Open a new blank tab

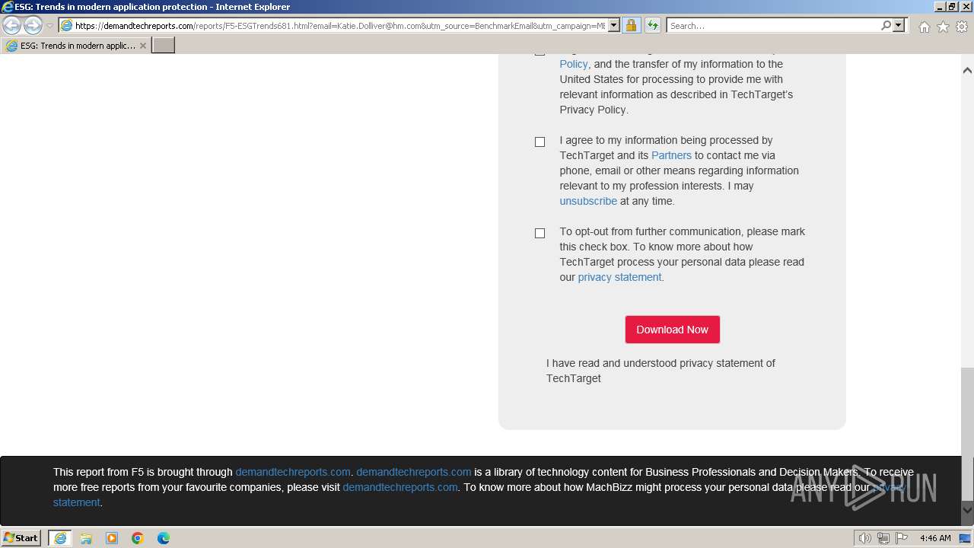164,46
